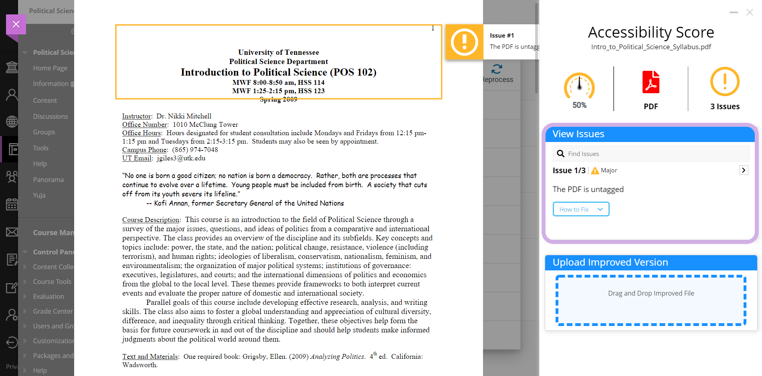Expand the Customization section
The image size is (762, 376).
click(x=25, y=341)
